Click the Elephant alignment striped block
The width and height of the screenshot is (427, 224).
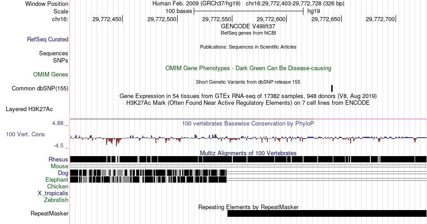click(x=148, y=179)
